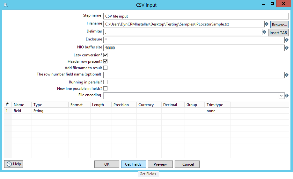Screen dimensions: 293x179
Task: Click variable icon next to NIO buffer size
Action: (286, 48)
